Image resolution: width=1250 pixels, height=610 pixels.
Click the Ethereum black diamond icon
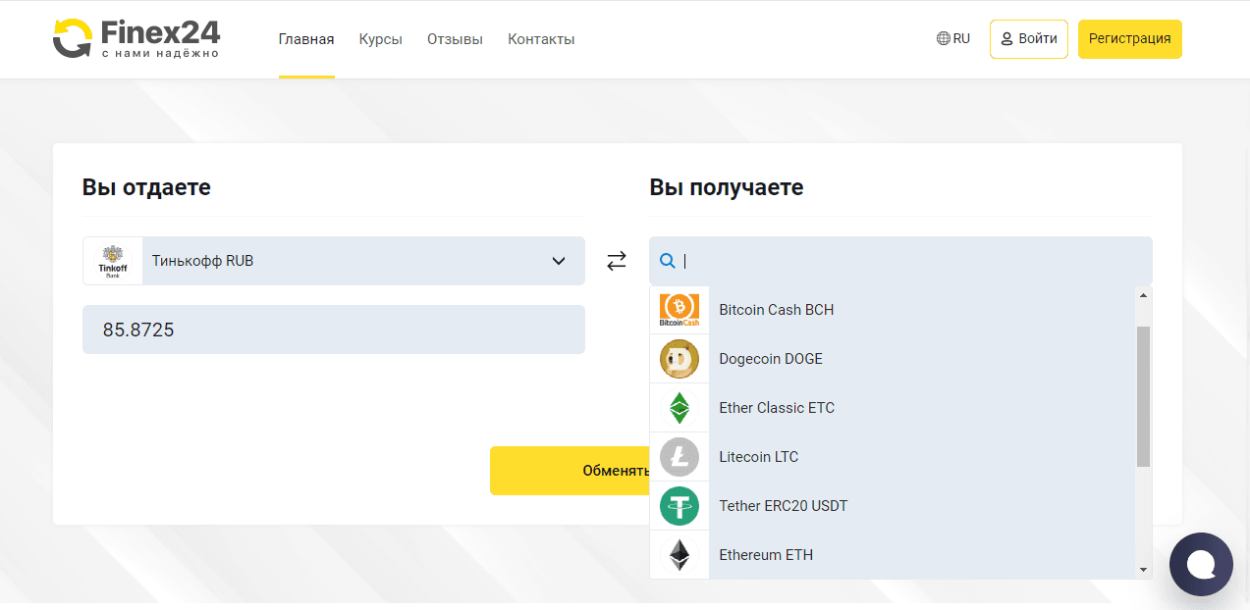(x=679, y=555)
